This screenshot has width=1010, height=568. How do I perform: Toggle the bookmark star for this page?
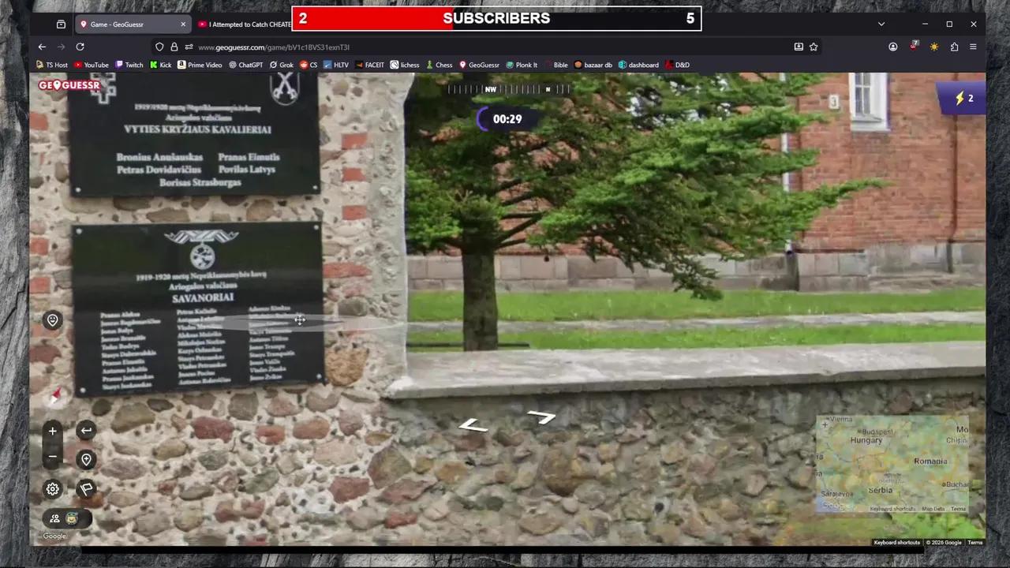click(x=814, y=47)
